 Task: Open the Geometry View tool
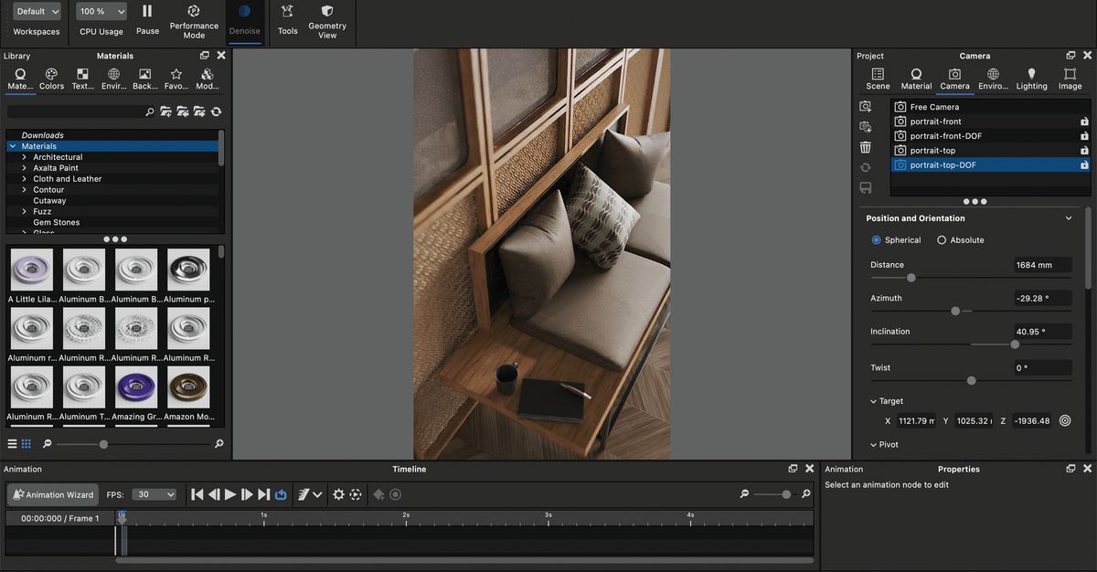point(326,20)
